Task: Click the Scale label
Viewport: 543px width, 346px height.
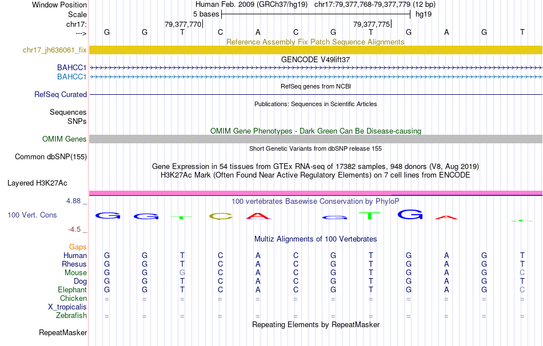Action: [x=77, y=14]
